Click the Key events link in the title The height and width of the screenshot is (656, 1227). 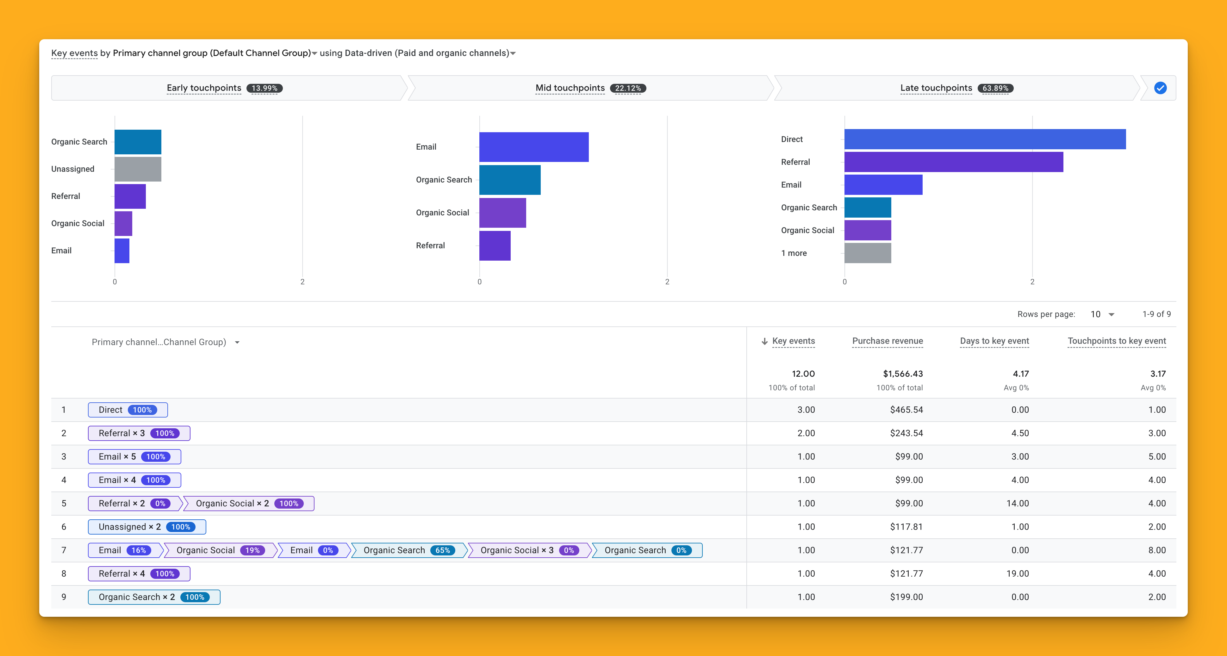[x=74, y=53]
